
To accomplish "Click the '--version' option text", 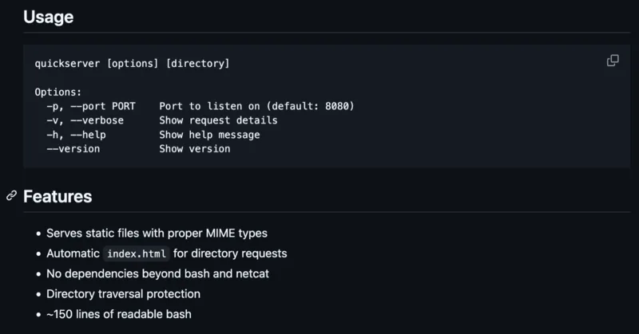I will point(73,149).
